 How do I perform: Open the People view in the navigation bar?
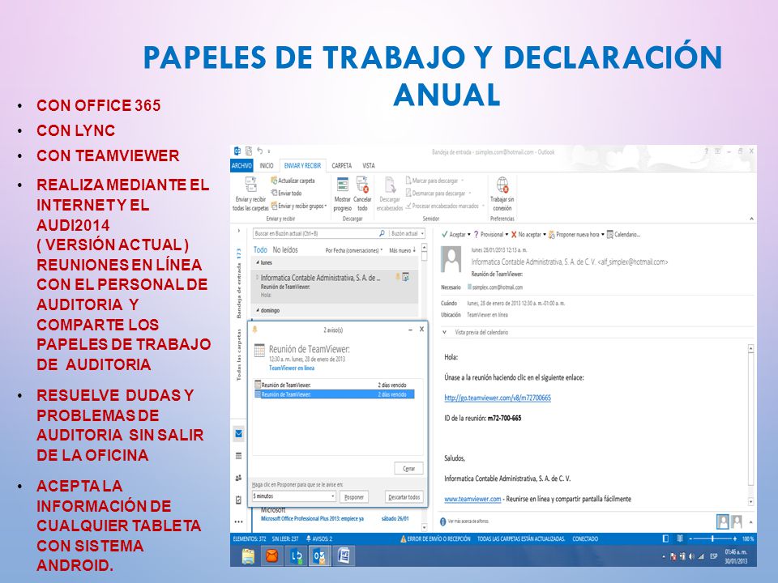tap(238, 478)
